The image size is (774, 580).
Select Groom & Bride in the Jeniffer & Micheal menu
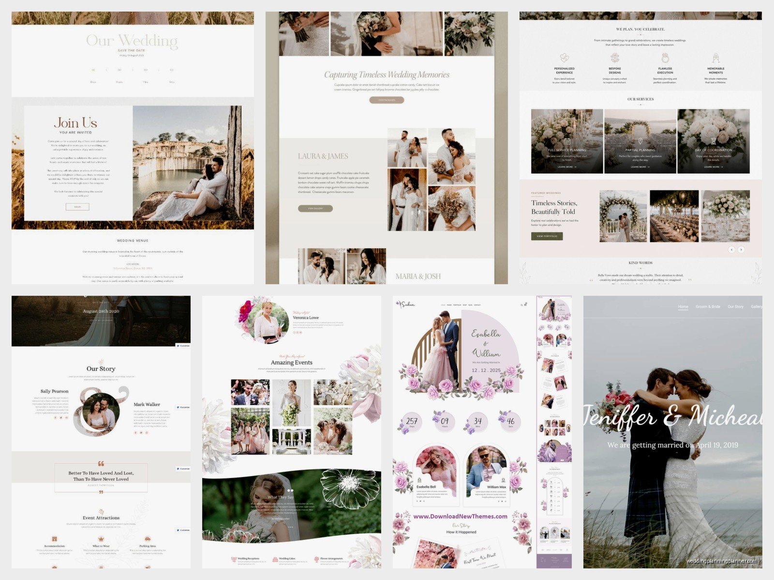click(708, 307)
